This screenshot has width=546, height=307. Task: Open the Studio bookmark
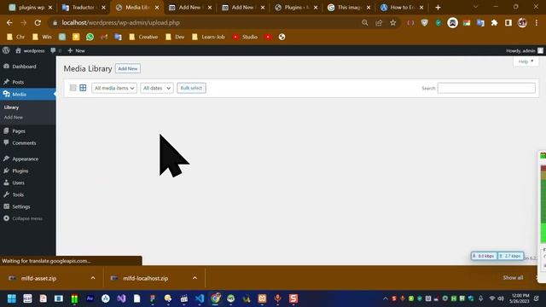click(x=245, y=37)
